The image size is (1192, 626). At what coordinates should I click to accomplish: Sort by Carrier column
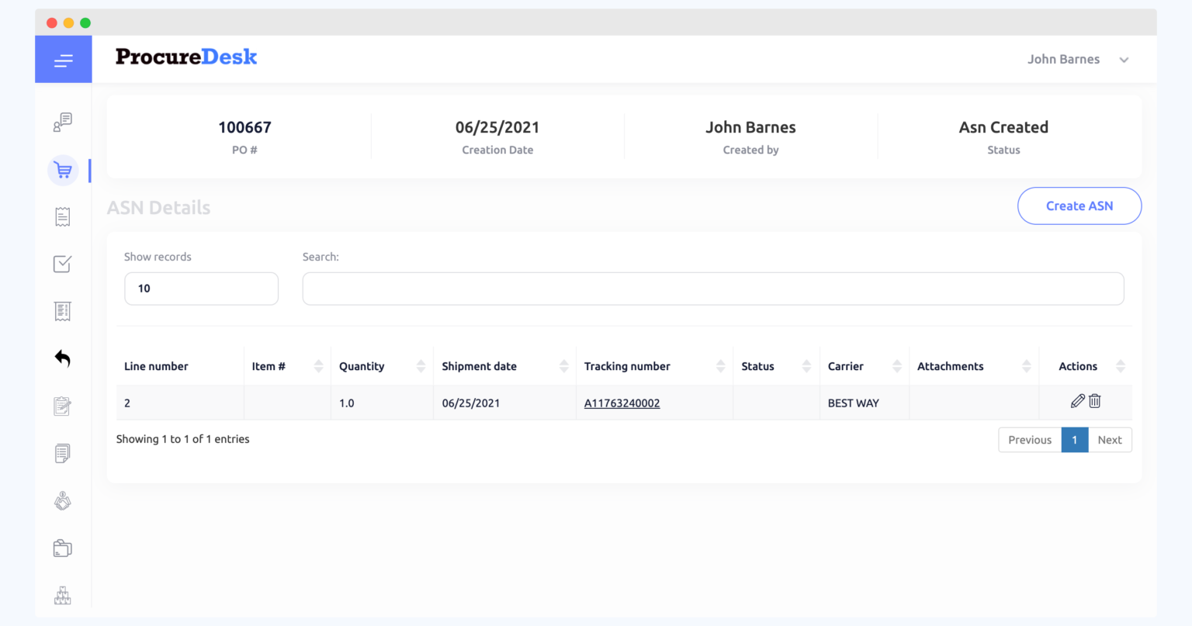[x=899, y=365]
